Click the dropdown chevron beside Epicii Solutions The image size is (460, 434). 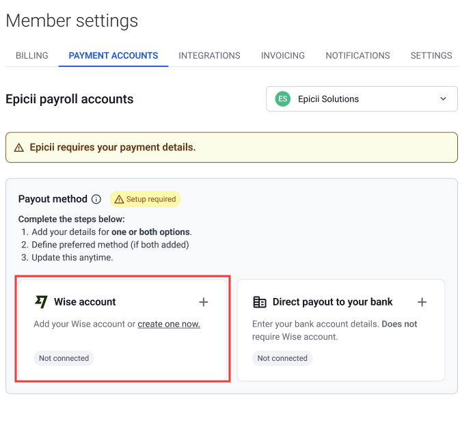[x=443, y=99]
